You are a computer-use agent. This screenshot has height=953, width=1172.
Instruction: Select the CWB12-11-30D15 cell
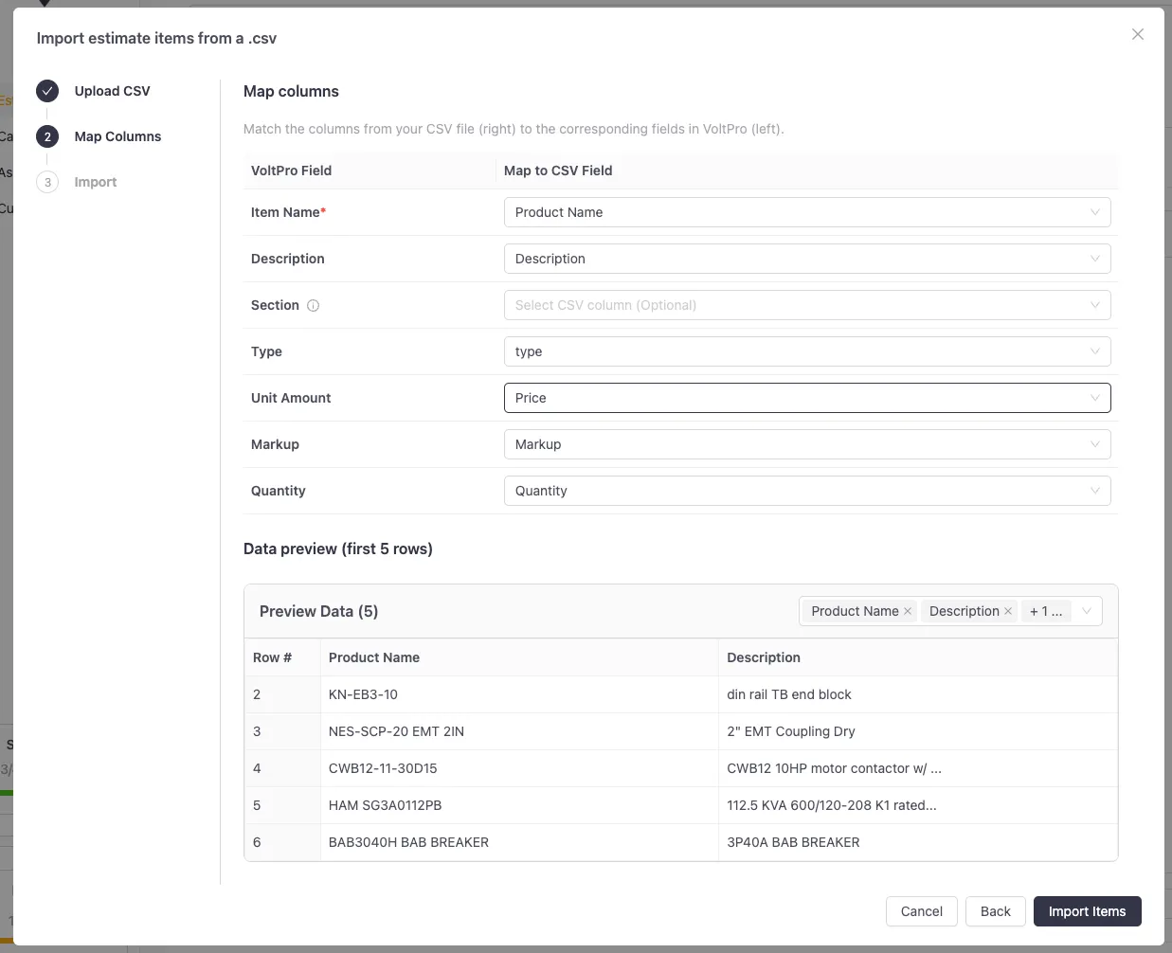pos(519,768)
